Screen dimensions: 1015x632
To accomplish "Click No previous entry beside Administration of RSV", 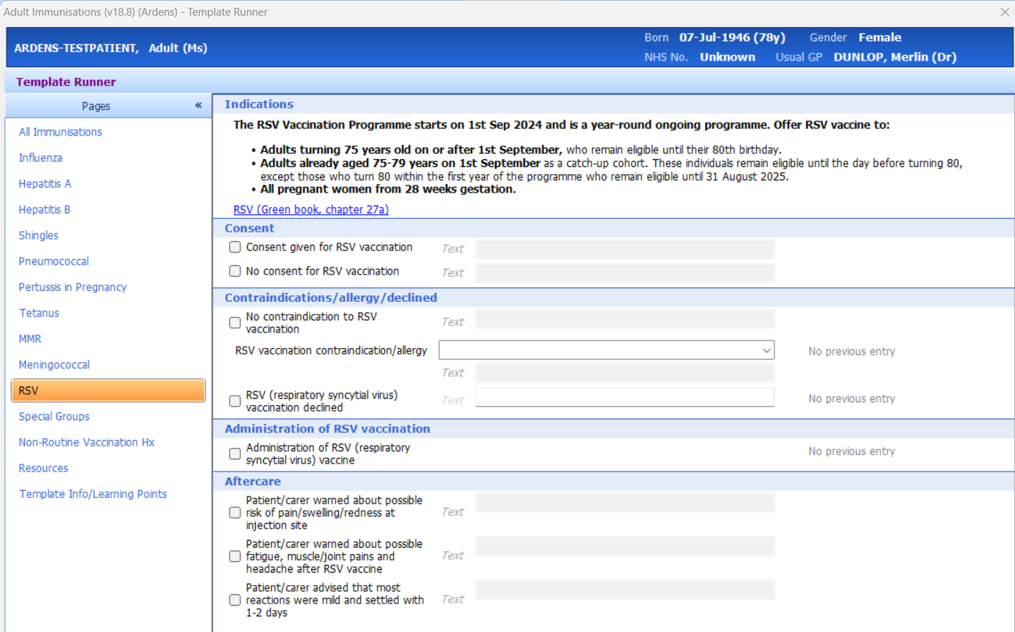I will 852,452.
